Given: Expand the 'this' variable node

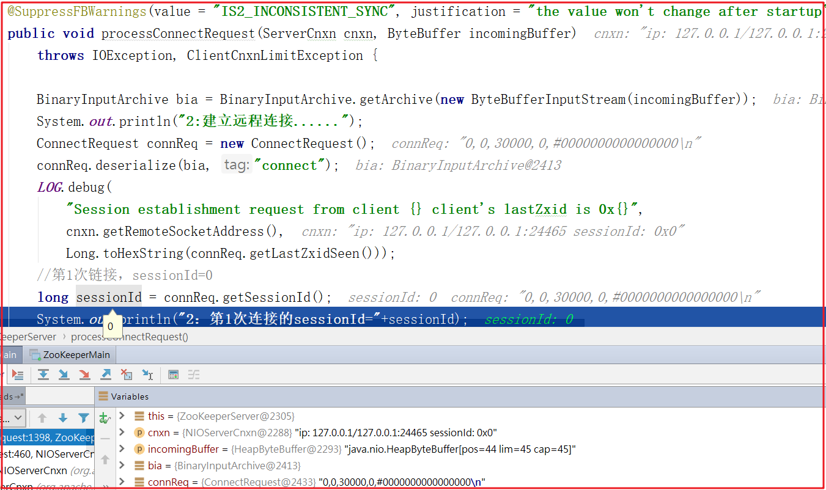Looking at the screenshot, I should click(122, 416).
